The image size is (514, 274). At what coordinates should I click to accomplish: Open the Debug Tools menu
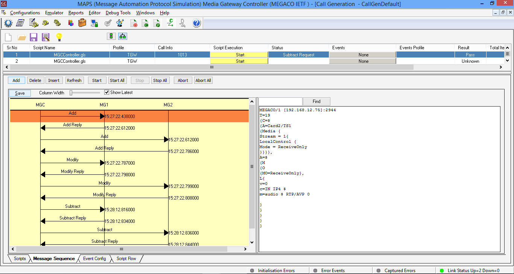[x=118, y=13]
